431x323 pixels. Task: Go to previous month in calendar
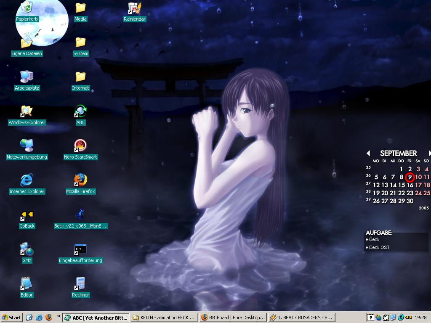[x=368, y=153]
